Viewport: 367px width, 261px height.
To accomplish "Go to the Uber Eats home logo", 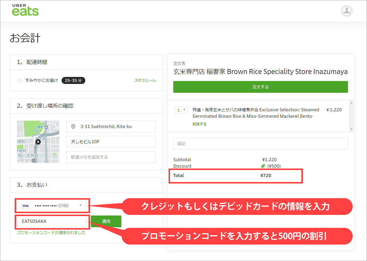I will [25, 10].
